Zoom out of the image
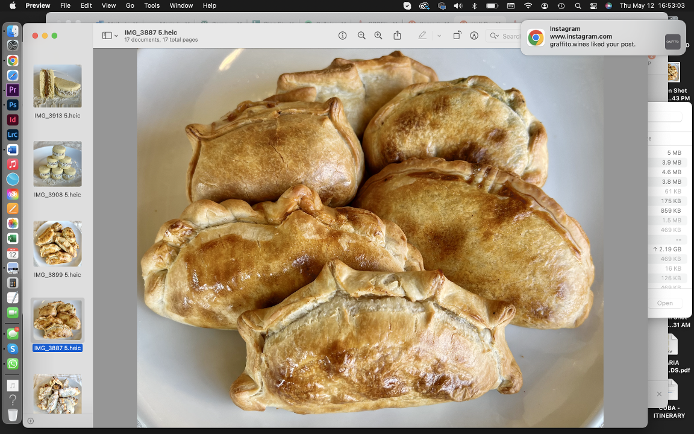The image size is (694, 434). click(x=361, y=36)
